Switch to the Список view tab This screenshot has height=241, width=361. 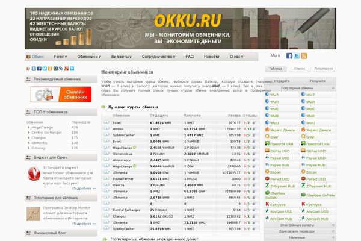point(299,69)
